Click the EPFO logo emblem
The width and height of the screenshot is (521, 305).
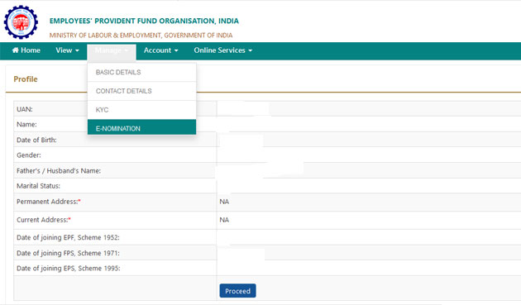point(21,22)
